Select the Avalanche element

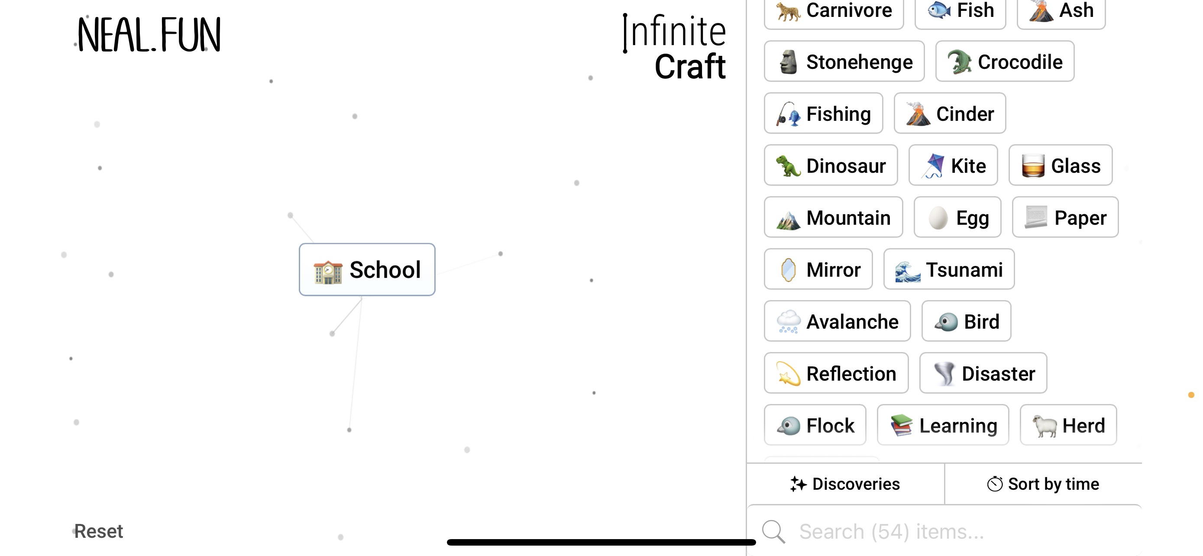pyautogui.click(x=837, y=321)
